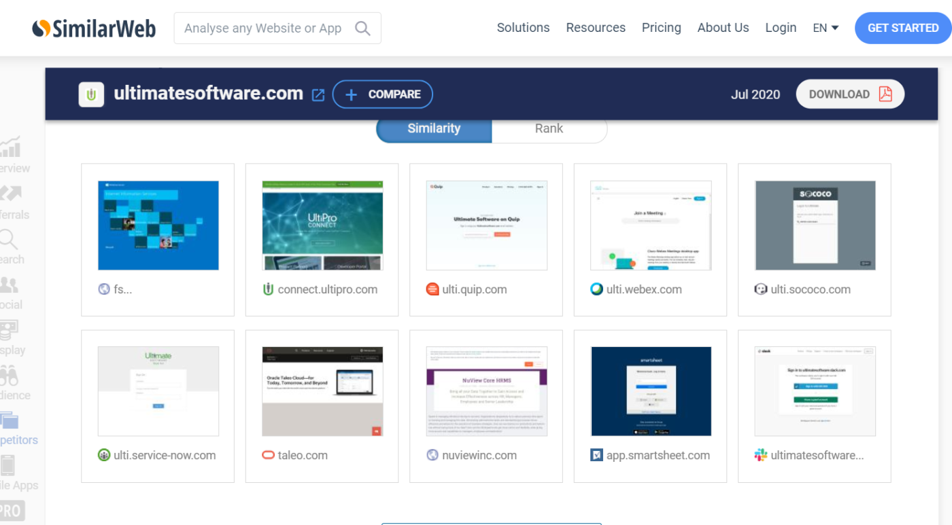Screen dimensions: 952x525
Task: Go to the Pricing page
Action: pyautogui.click(x=661, y=28)
